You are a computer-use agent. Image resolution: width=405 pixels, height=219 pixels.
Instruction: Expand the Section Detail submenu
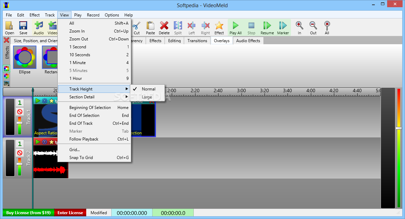click(x=94, y=97)
